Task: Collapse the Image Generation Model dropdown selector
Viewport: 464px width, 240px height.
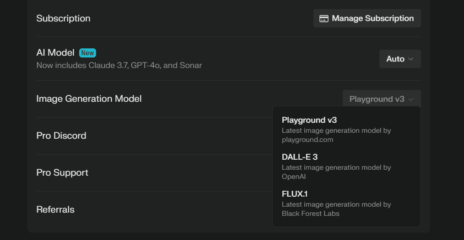Action: [x=382, y=99]
